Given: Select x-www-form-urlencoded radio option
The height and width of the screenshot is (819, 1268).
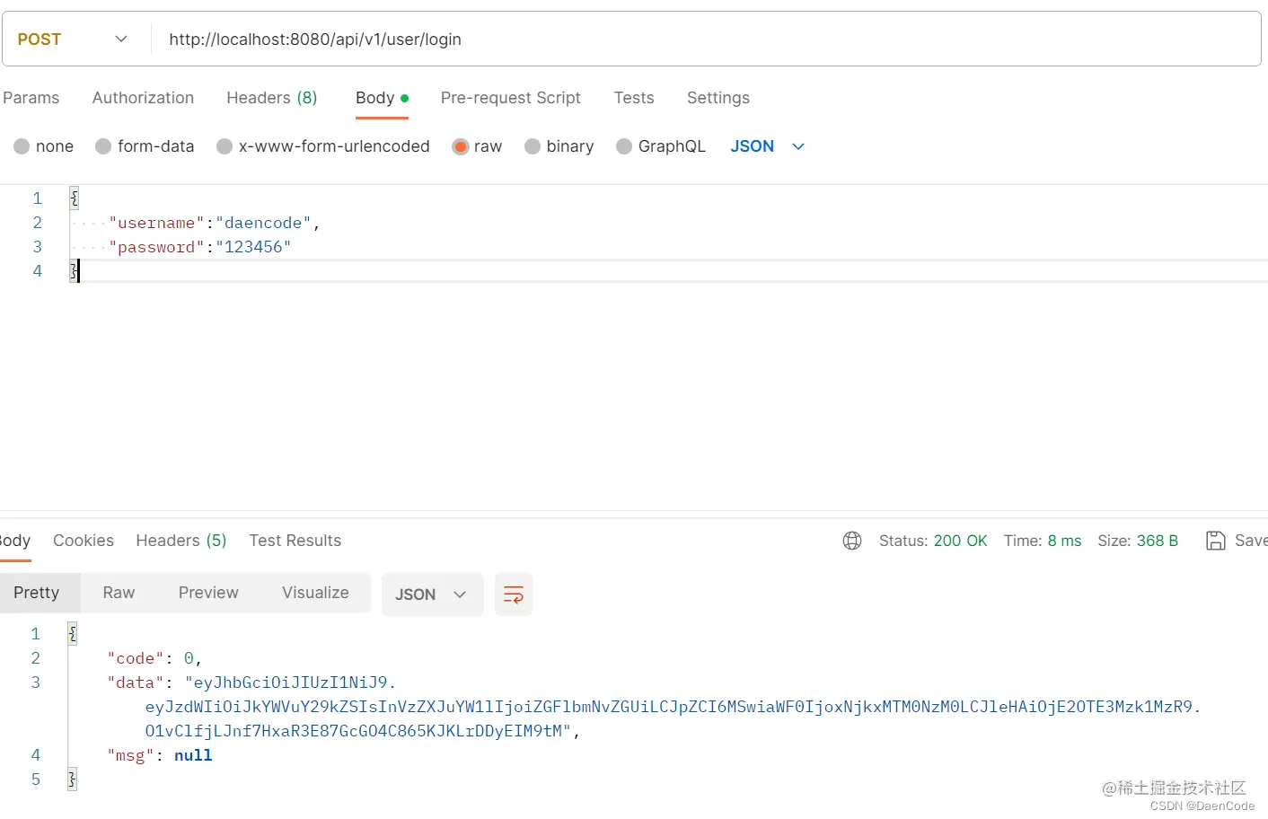Looking at the screenshot, I should click(x=225, y=146).
